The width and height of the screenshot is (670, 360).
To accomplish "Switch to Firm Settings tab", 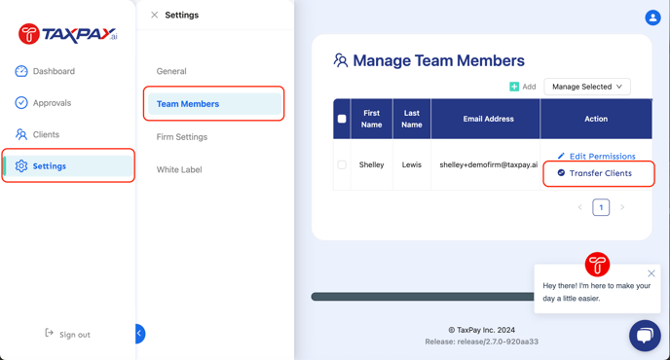I will (x=181, y=137).
